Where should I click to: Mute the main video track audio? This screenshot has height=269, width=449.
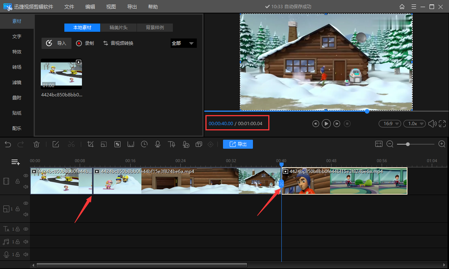tap(26, 187)
